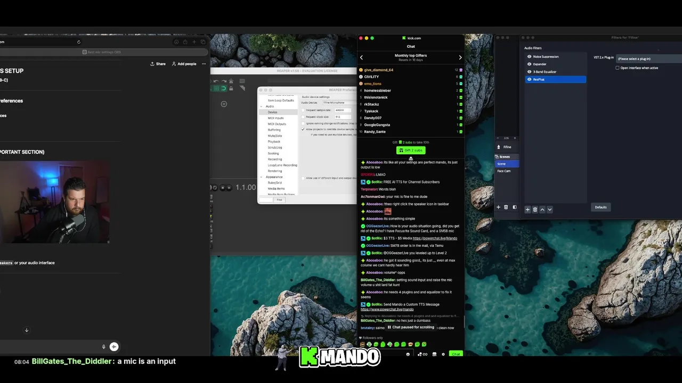This screenshot has width=682, height=383.
Task: Add track with plus circle in REAPER
Action: (224, 104)
